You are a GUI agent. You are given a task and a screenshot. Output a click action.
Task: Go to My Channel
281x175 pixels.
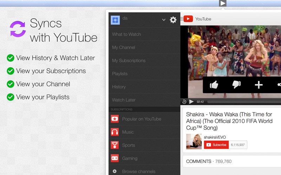click(144, 47)
